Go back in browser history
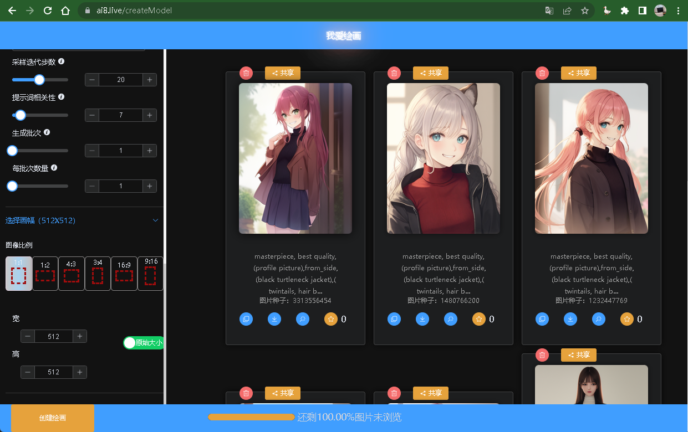Screen dimensions: 688x432 click(x=12, y=11)
